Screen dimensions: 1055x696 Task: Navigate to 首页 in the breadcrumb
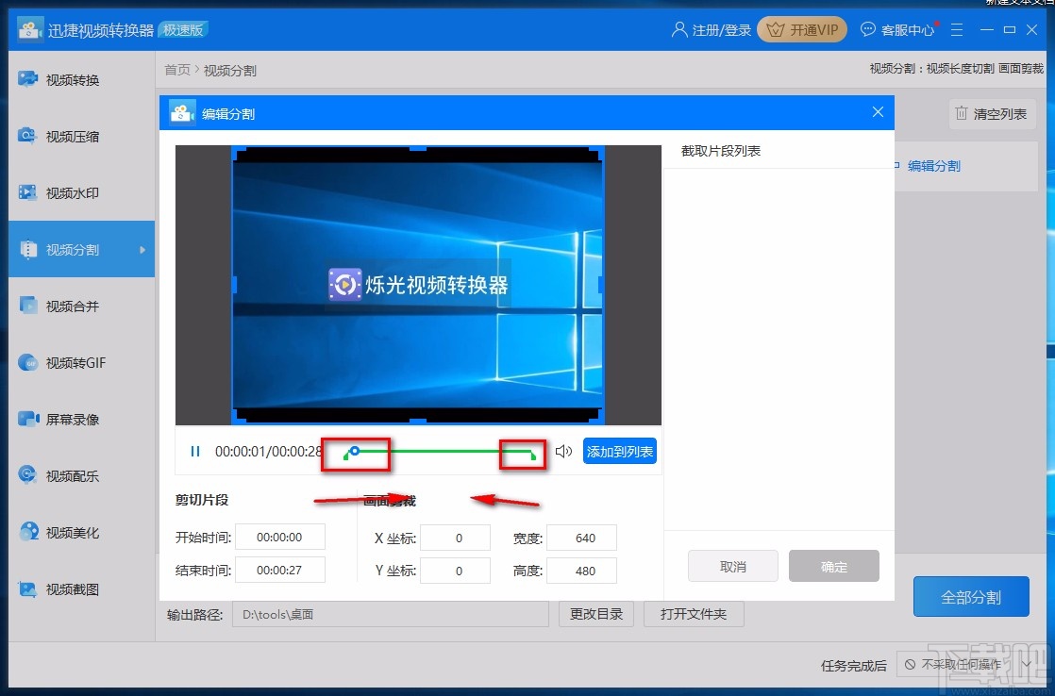coord(176,69)
